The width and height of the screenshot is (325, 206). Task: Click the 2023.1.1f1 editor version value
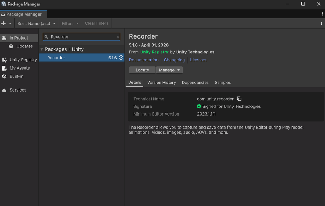[x=206, y=114]
